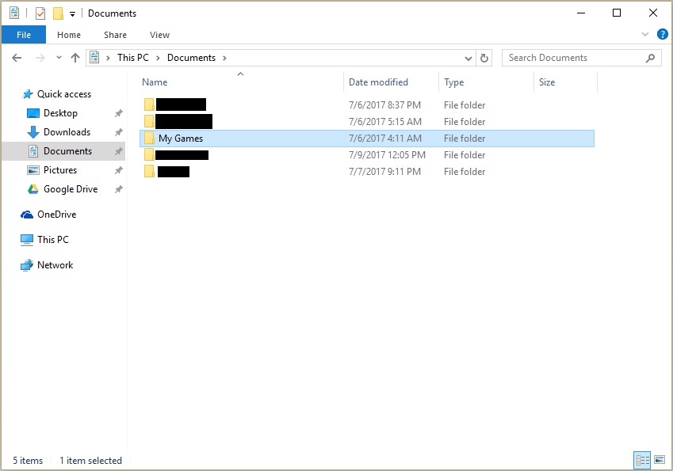Expand the chevron before This PC breadcrumb
This screenshot has height=471, width=673.
(x=108, y=58)
